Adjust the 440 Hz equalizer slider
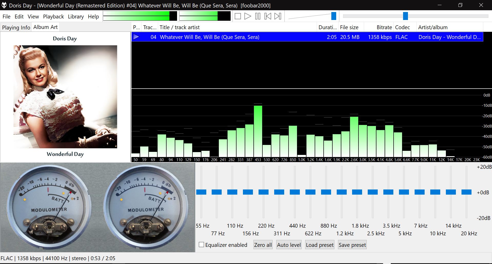This screenshot has width=492, height=264. (295, 192)
